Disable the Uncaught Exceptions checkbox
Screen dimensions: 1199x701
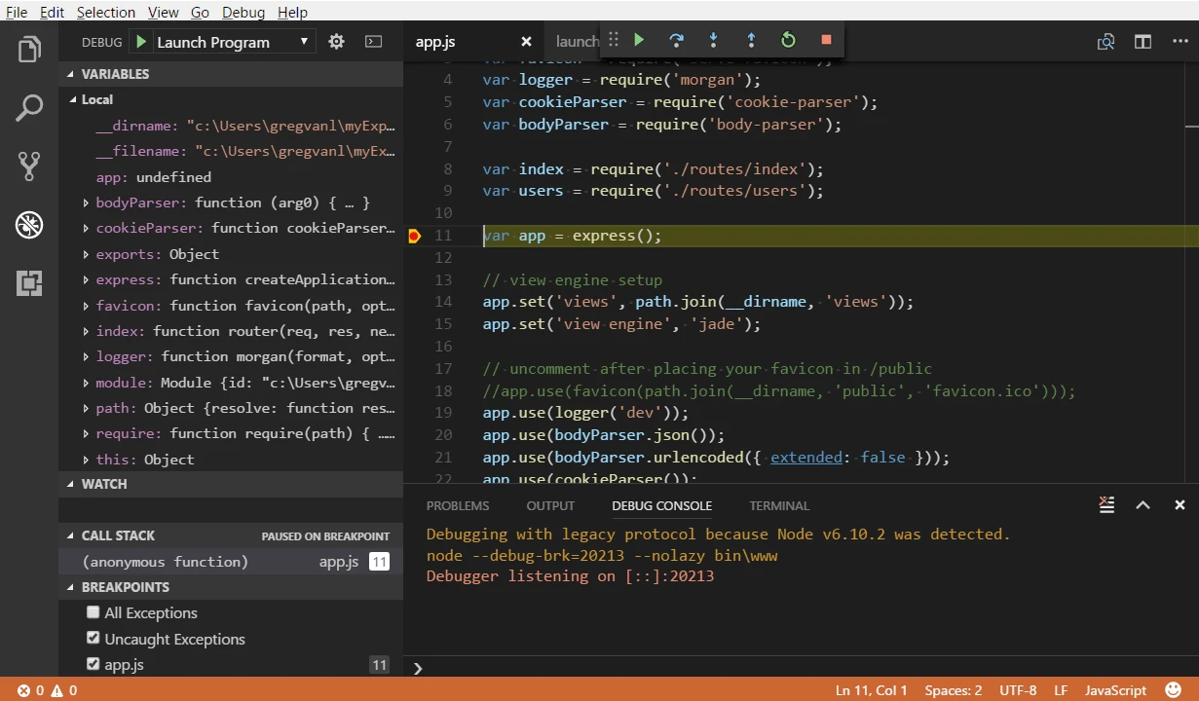[93, 637]
